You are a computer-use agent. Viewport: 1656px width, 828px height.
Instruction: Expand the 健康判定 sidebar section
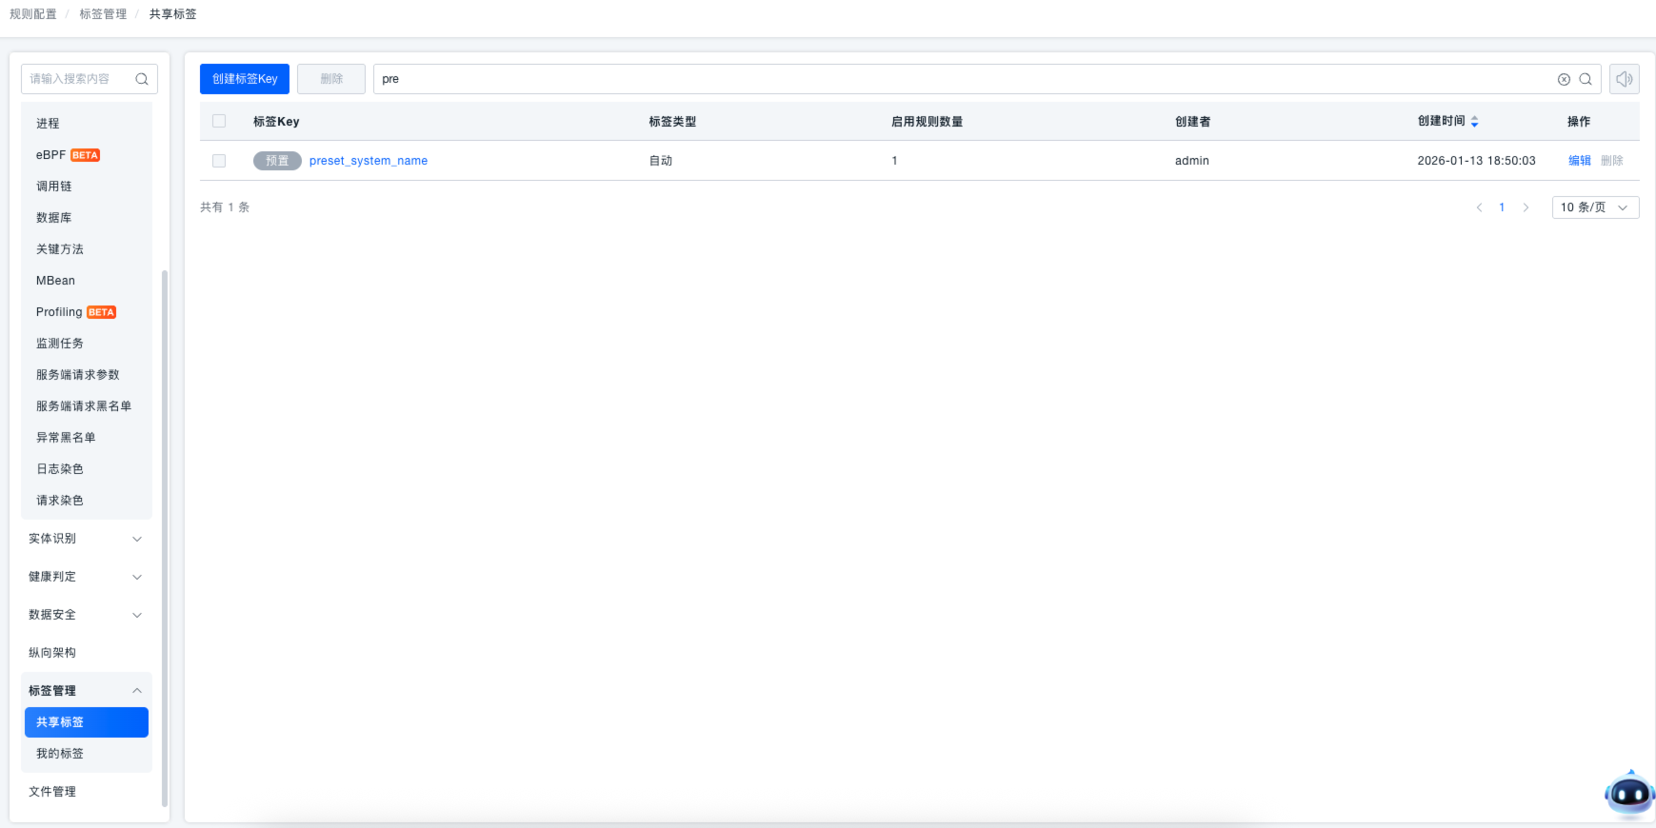[86, 577]
